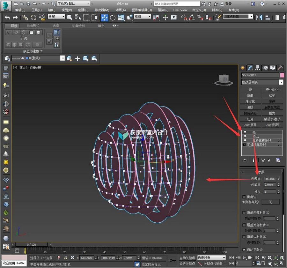Toggle the 壳 modifier lightbulb
Image resolution: width=287 pixels, height=268 pixels.
click(x=245, y=132)
